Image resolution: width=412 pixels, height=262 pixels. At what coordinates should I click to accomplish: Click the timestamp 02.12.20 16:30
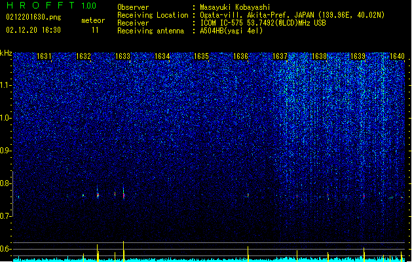tap(33, 30)
